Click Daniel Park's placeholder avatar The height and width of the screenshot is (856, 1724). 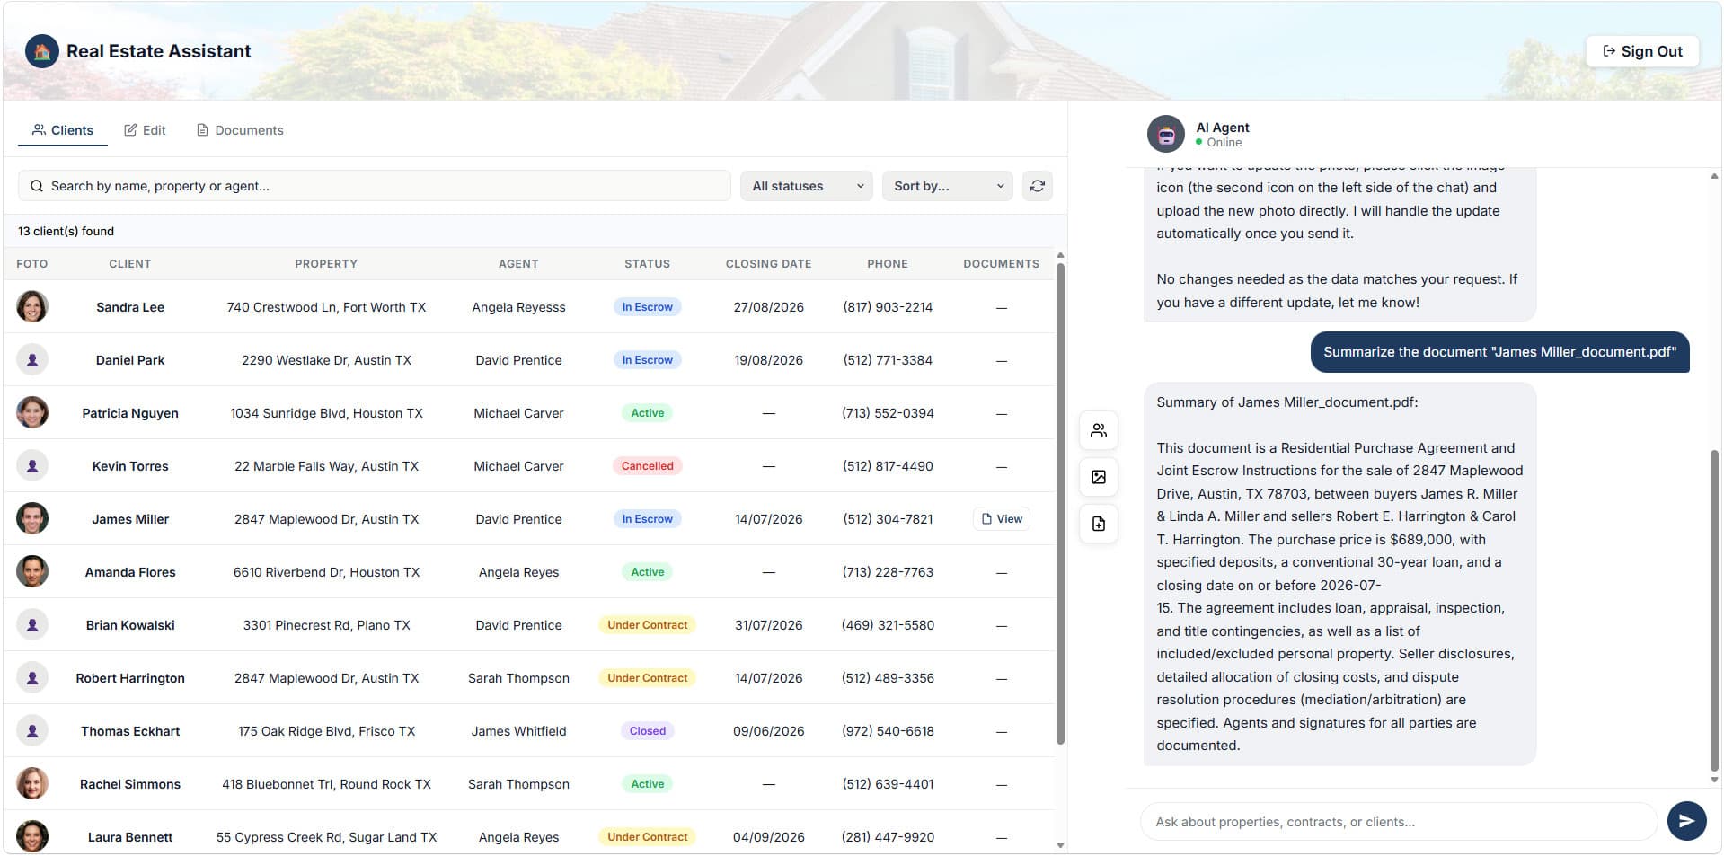point(32,359)
